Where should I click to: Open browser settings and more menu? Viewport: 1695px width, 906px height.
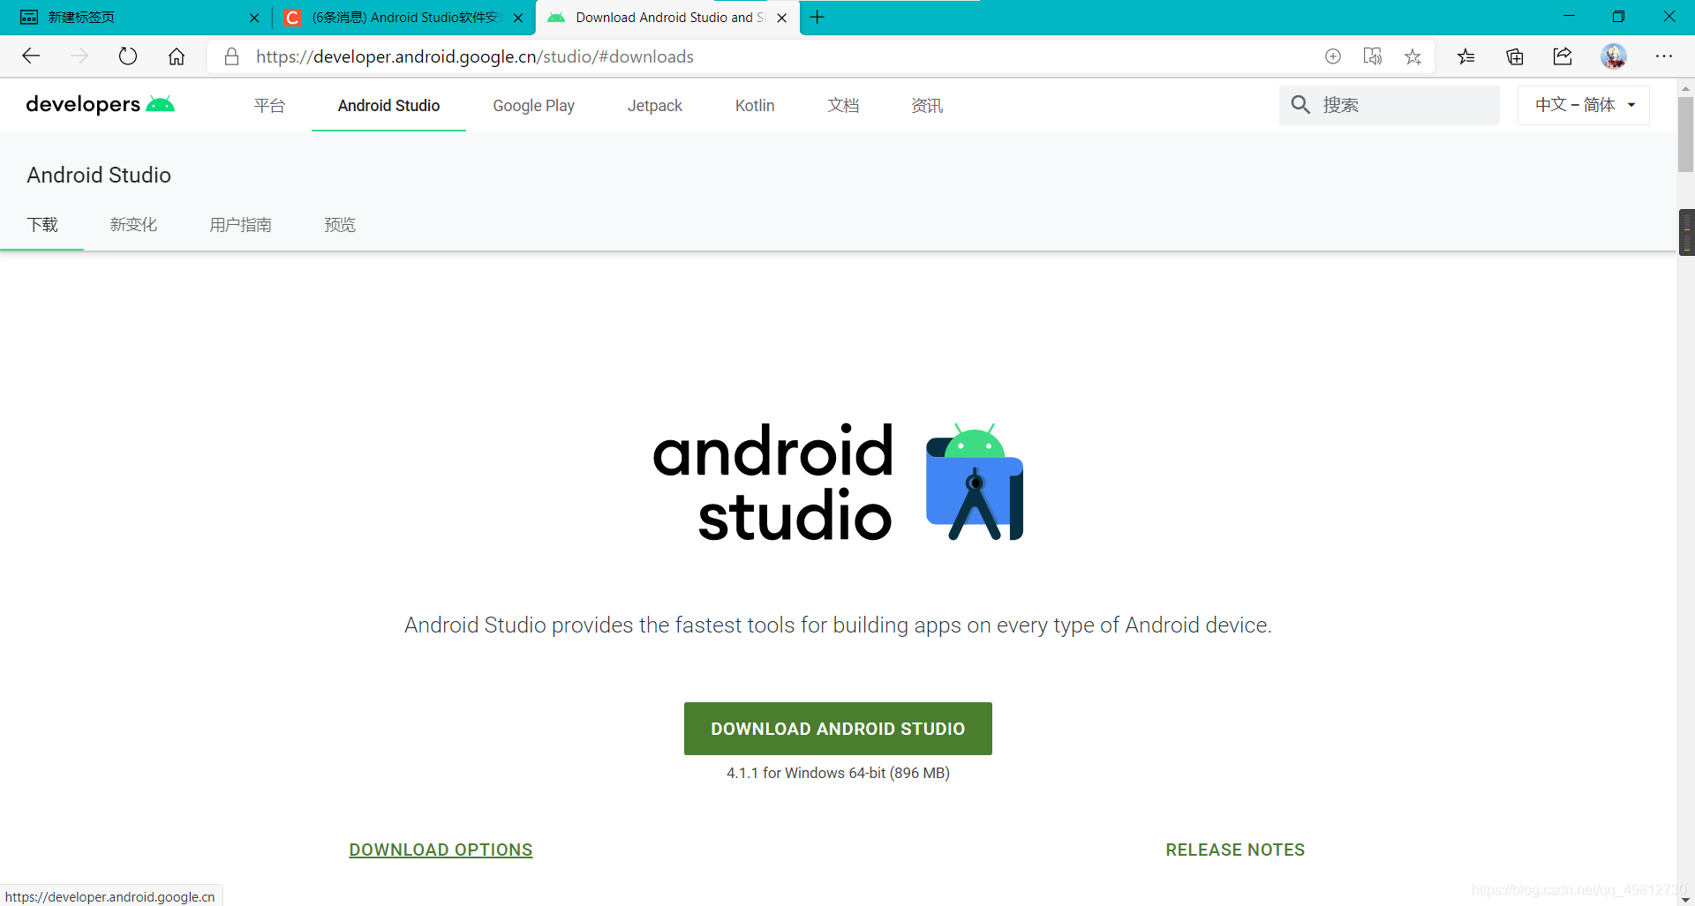(x=1664, y=56)
